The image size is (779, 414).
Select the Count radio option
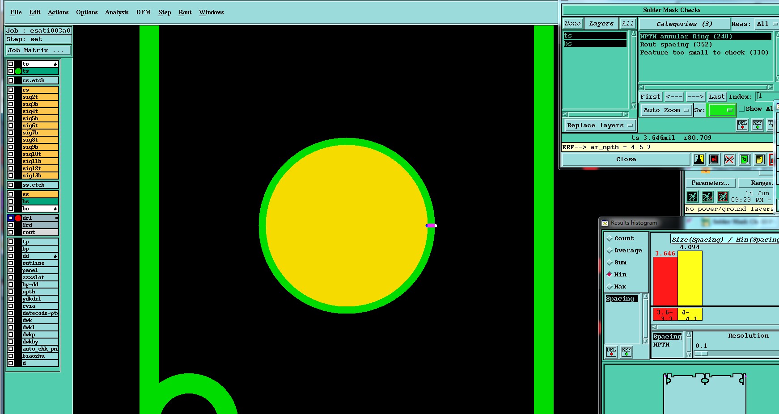pos(609,238)
